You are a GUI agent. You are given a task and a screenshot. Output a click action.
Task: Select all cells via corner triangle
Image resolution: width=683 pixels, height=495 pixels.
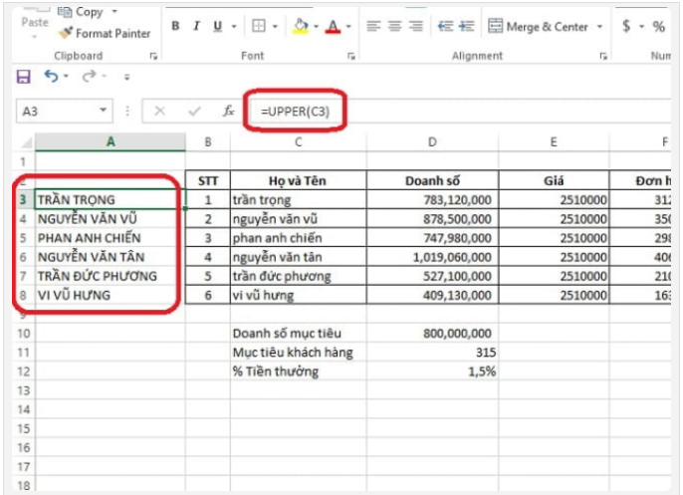(x=26, y=142)
